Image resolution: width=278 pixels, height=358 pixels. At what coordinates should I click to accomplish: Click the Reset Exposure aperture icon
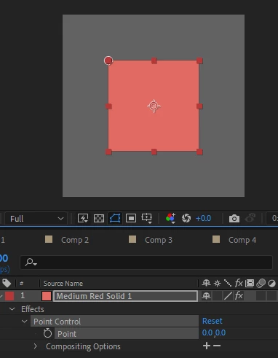tap(186, 218)
